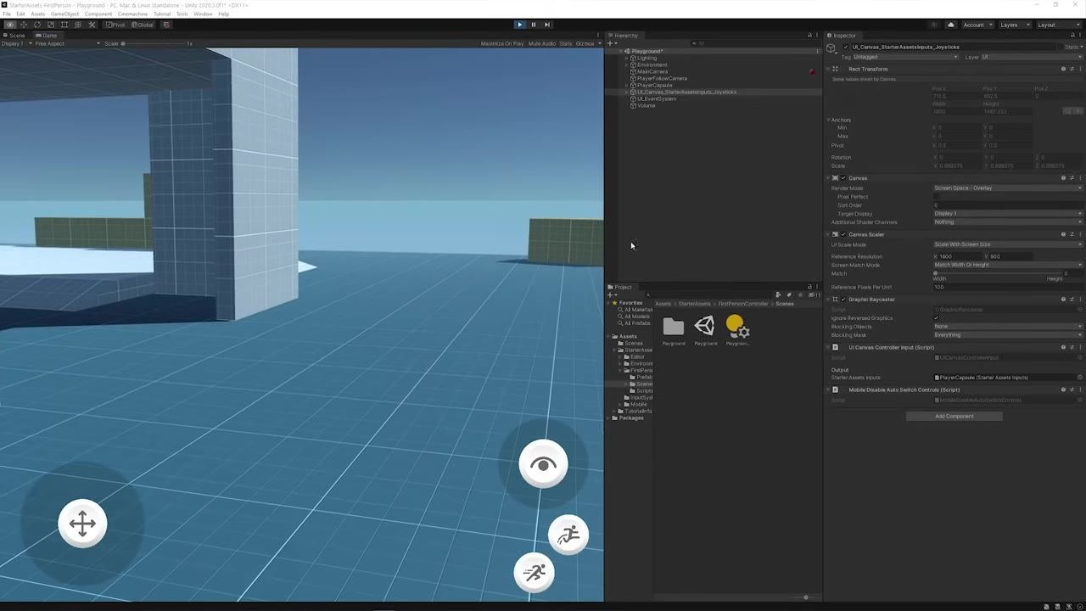Click Mute Audio in Game view
Viewport: 1086px width, 611px height.
(542, 44)
